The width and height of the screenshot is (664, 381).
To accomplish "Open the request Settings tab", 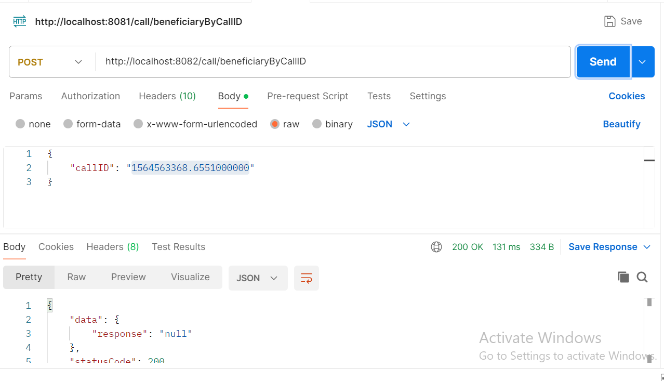I will coord(428,96).
